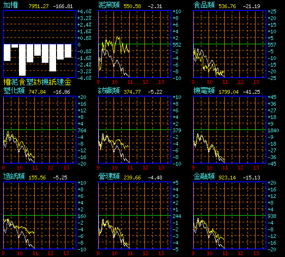
Task: Click the 造紙類 change -5.25
Action: pos(60,178)
